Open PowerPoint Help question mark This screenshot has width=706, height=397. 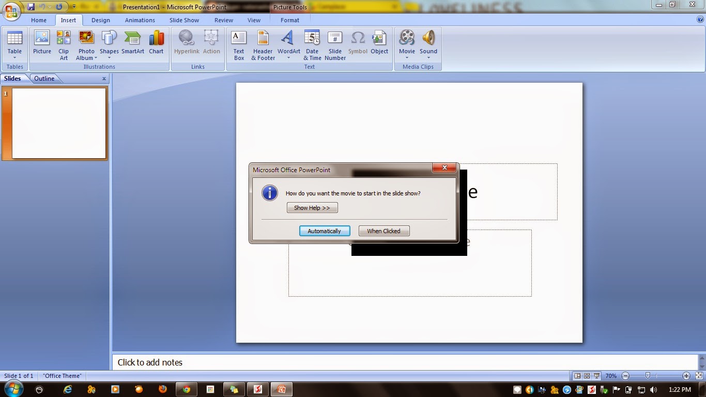point(700,20)
